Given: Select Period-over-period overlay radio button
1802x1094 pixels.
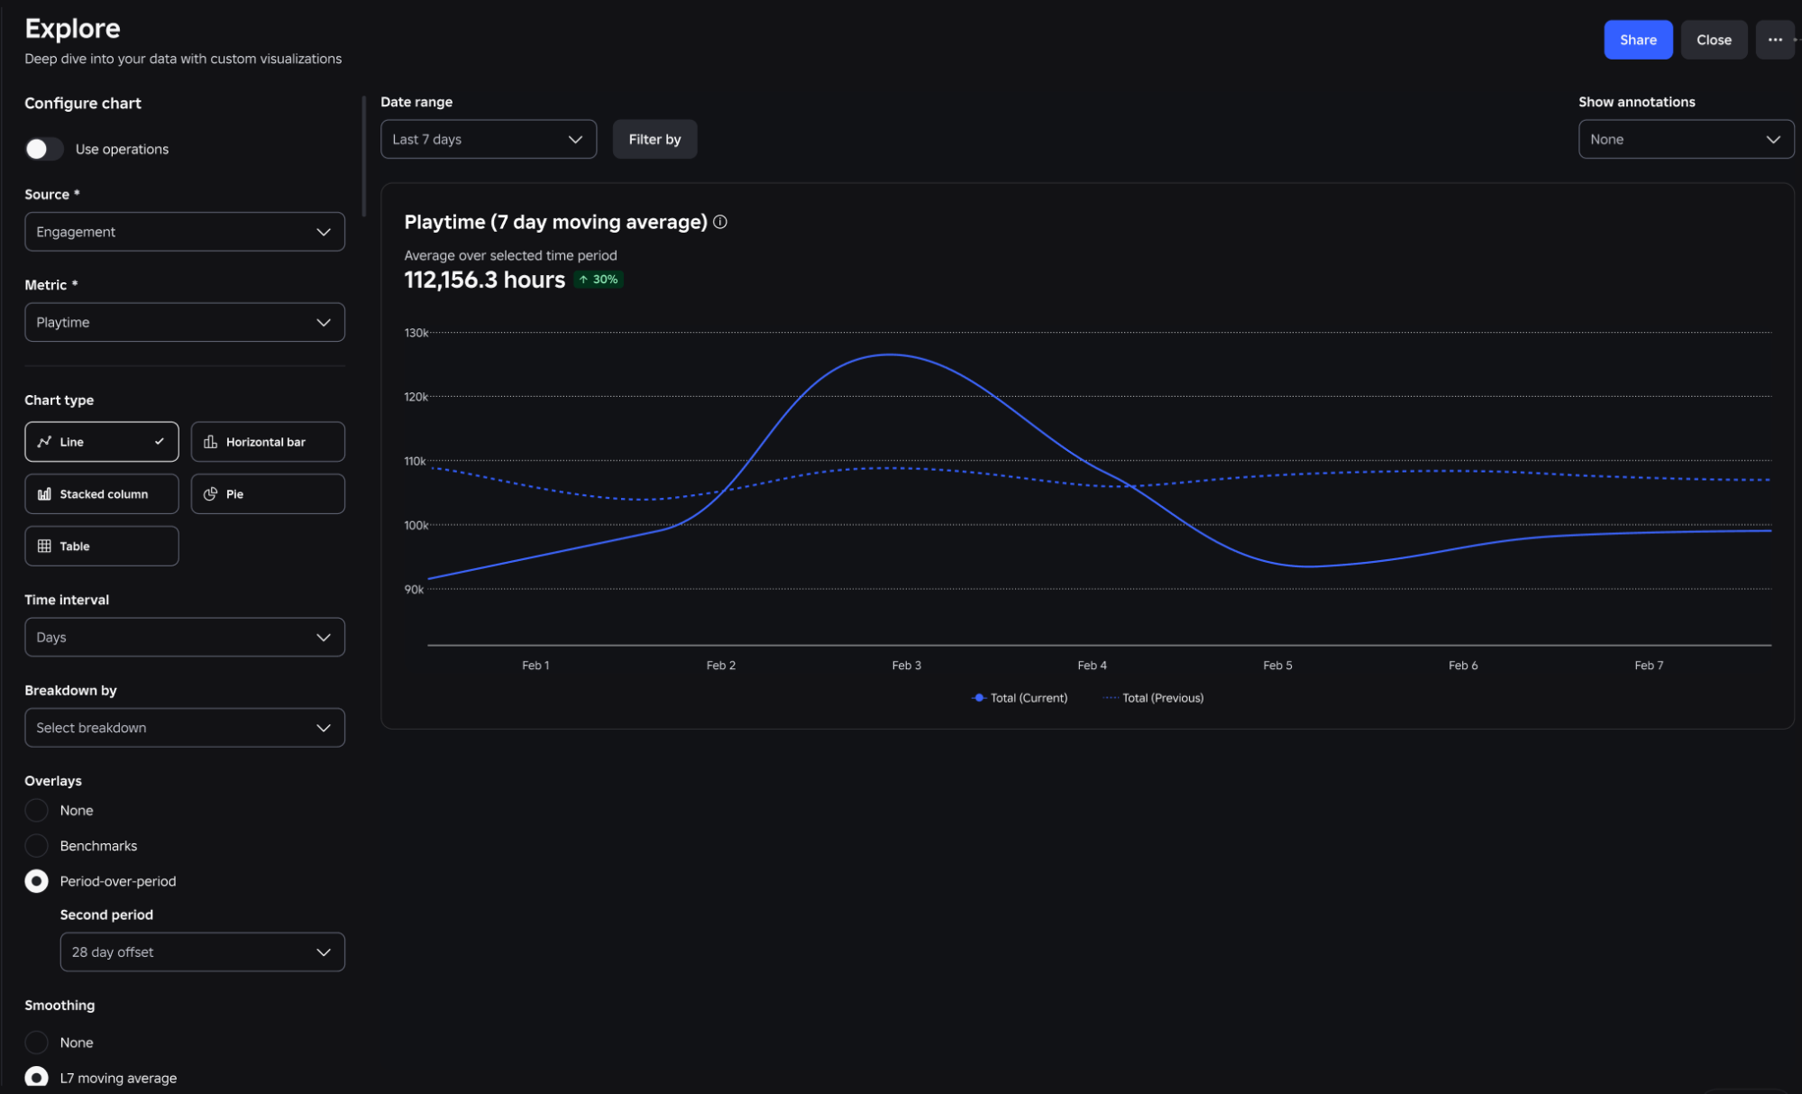Looking at the screenshot, I should click(x=36, y=881).
